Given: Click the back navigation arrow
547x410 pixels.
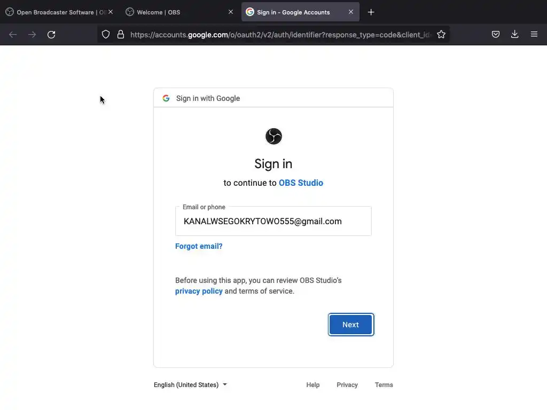Looking at the screenshot, I should tap(13, 35).
